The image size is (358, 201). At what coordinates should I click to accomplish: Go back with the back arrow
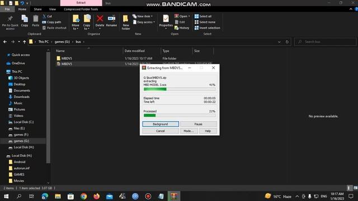point(5,42)
